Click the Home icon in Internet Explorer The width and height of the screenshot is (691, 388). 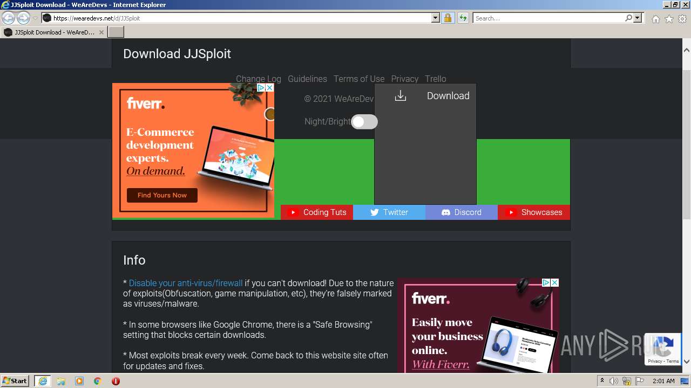pos(655,19)
